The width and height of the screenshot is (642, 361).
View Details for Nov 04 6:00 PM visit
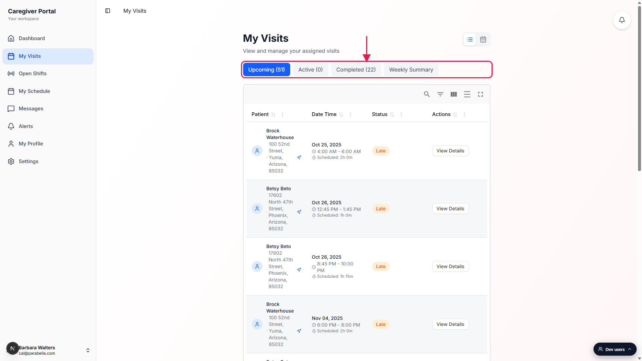pyautogui.click(x=450, y=324)
